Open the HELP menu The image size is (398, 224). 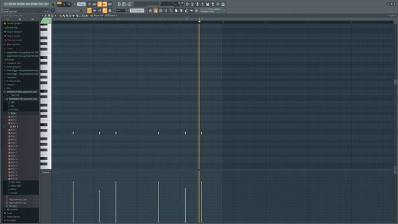pyautogui.click(x=47, y=4)
